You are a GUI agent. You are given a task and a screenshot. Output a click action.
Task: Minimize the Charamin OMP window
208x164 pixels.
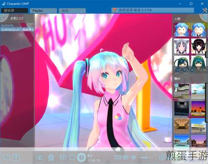(180, 4)
